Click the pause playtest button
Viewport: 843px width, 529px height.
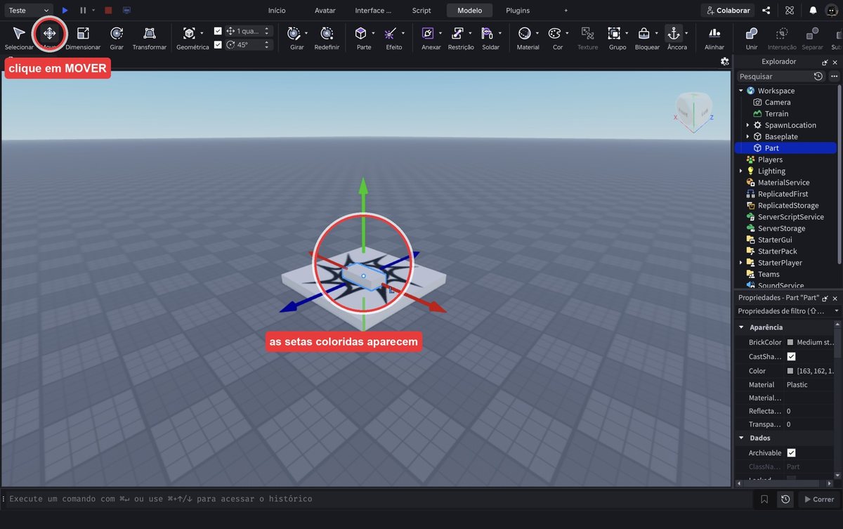(x=84, y=11)
